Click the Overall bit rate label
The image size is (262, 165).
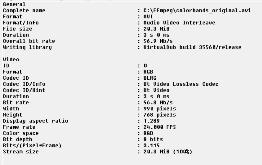[x=29, y=41]
